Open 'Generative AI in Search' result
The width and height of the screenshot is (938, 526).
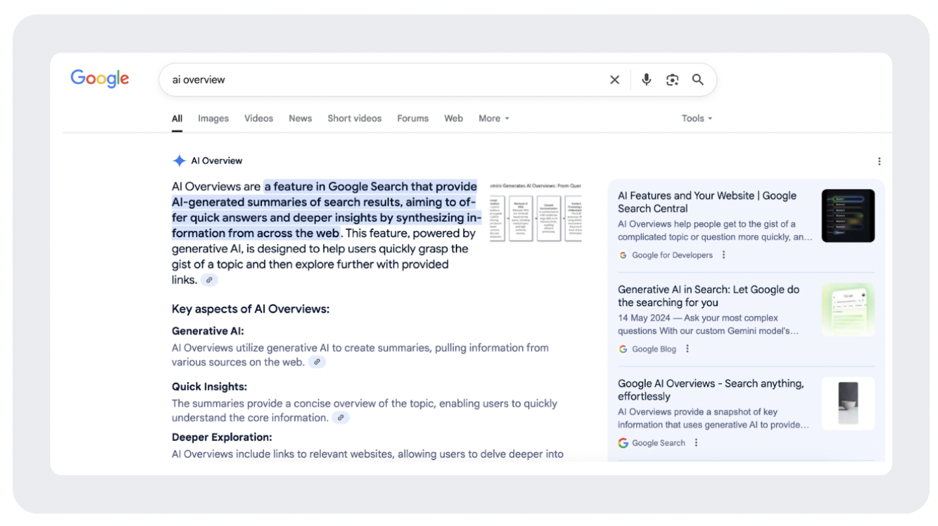click(x=708, y=296)
